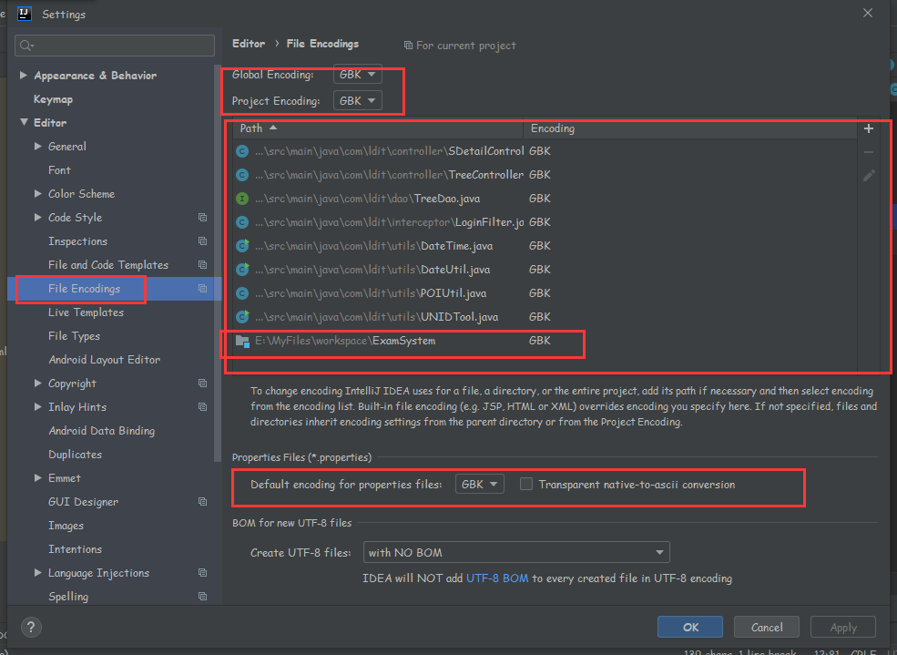The height and width of the screenshot is (655, 897).
Task: Select the TreeDao.java path row
Action: [545, 199]
